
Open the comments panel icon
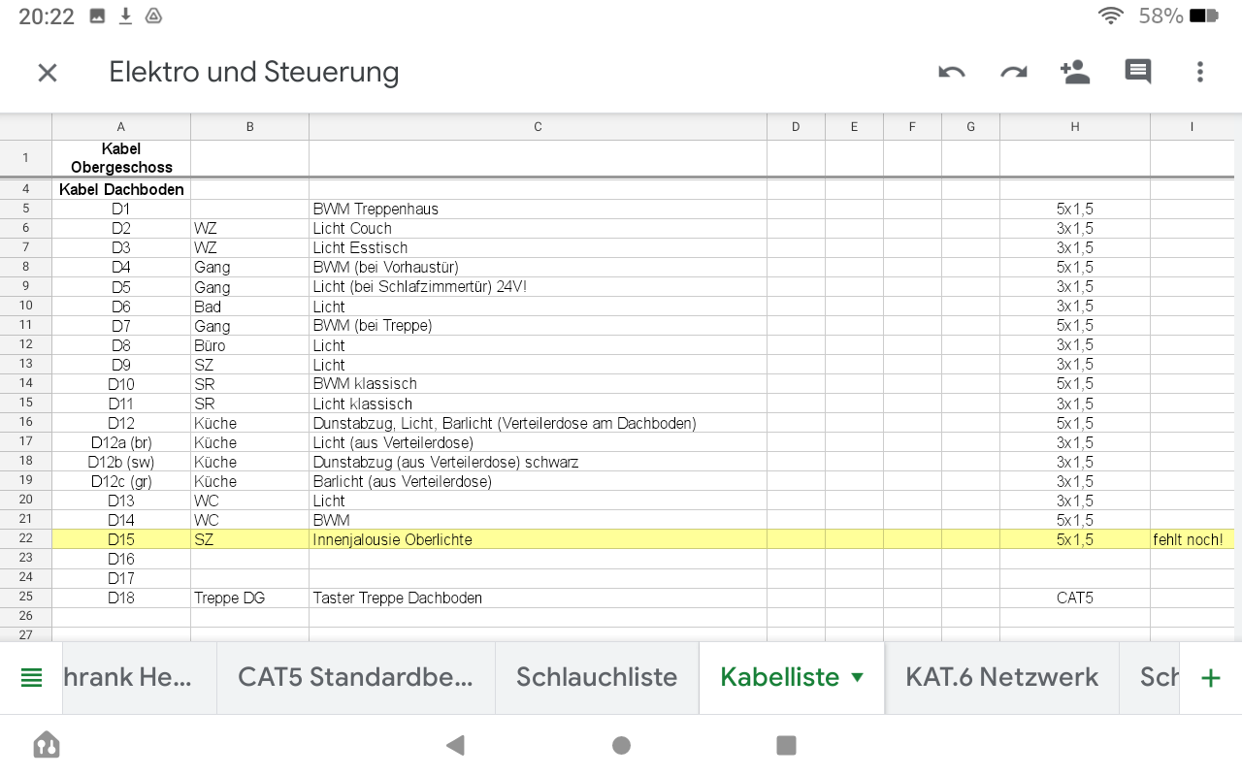point(1138,73)
